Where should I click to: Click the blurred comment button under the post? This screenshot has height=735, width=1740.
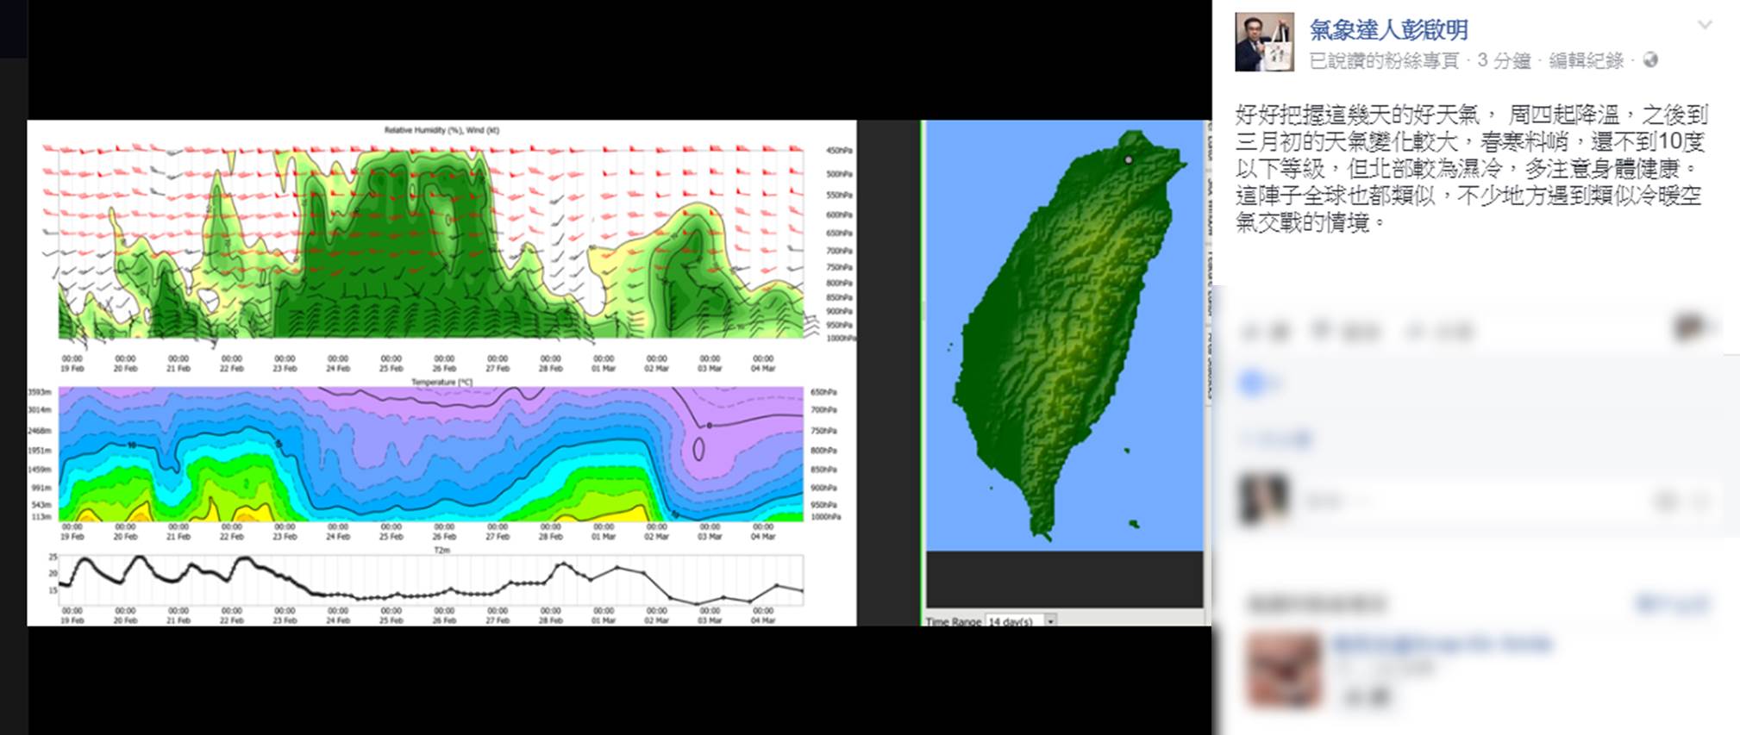pyautogui.click(x=1345, y=331)
